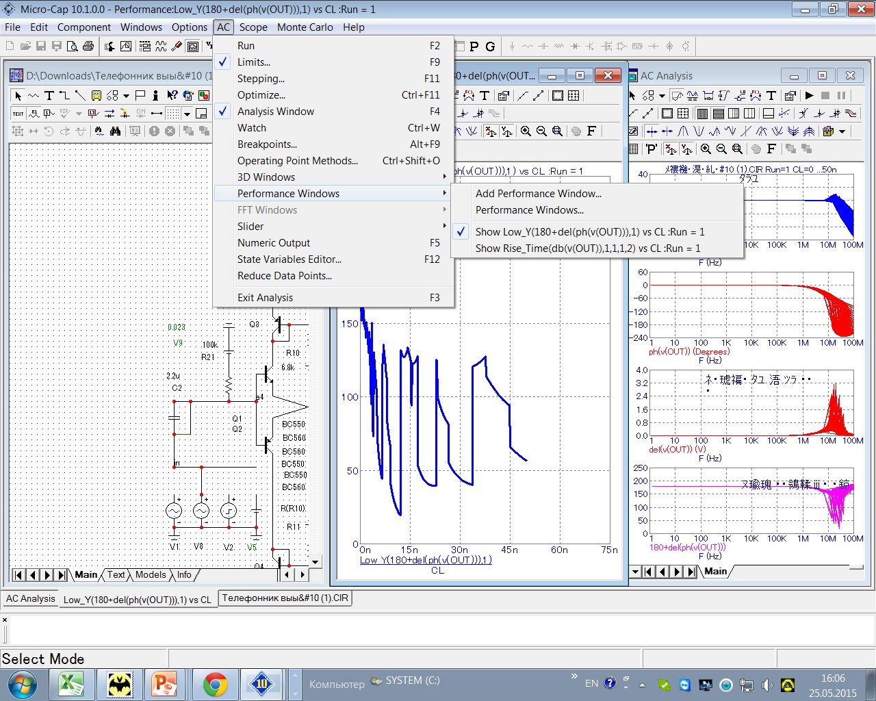
Task: Enable Show Rise_Time(db(v(OUT)),1,1,1,2) vs CL
Action: [x=597, y=248]
